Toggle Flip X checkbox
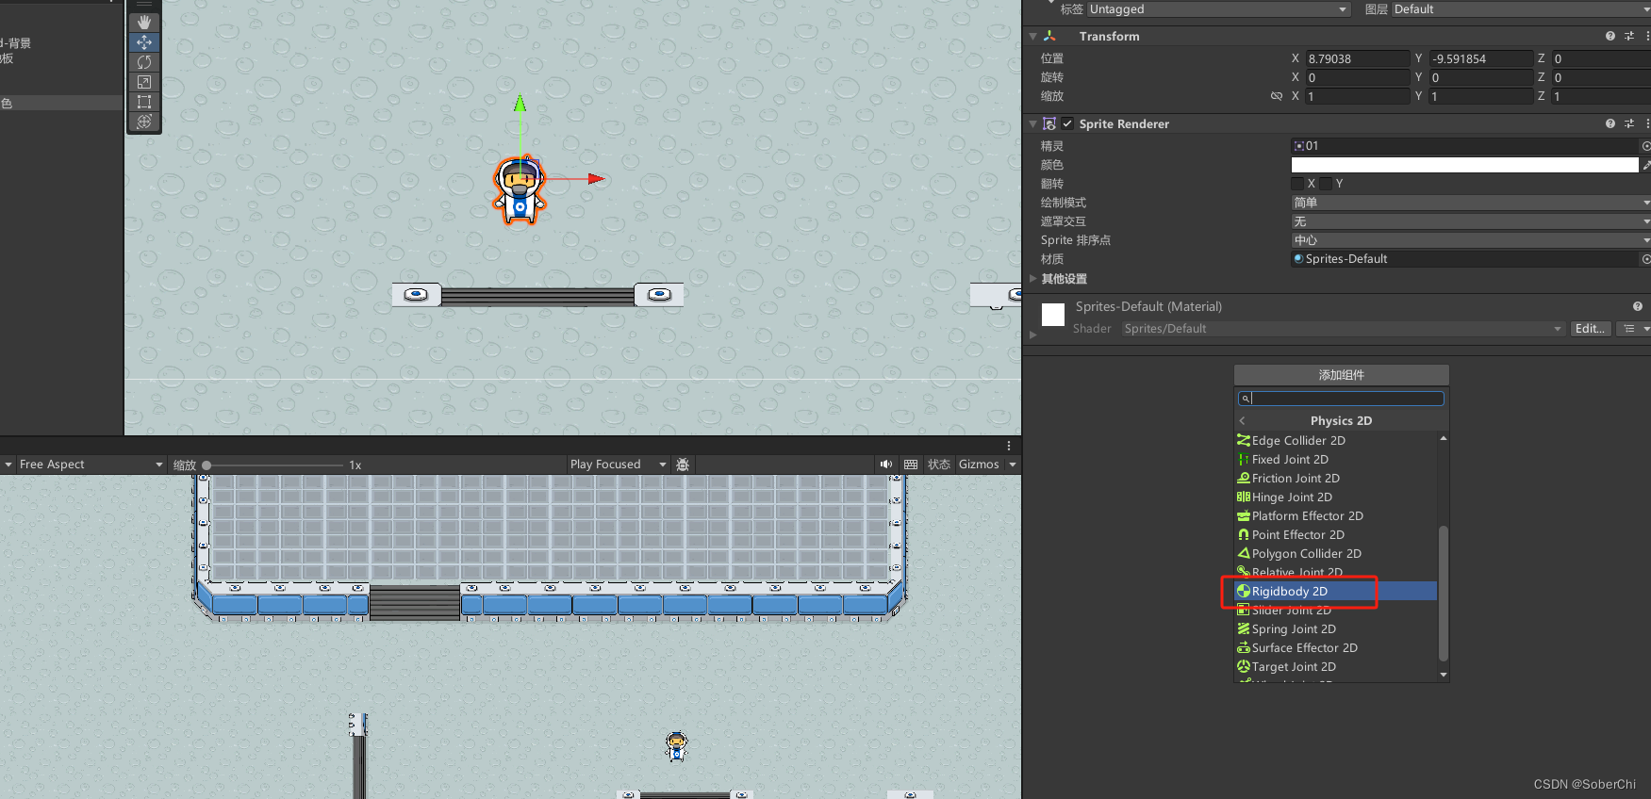Viewport: 1651px width, 799px height. [x=1297, y=184]
